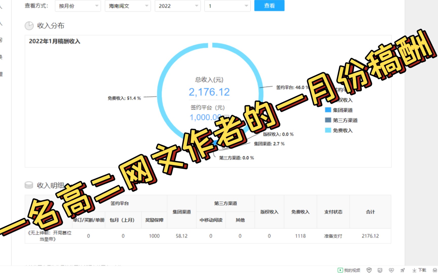Click the 奖励保障 sub-header
The height and width of the screenshot is (273, 438).
click(154, 220)
